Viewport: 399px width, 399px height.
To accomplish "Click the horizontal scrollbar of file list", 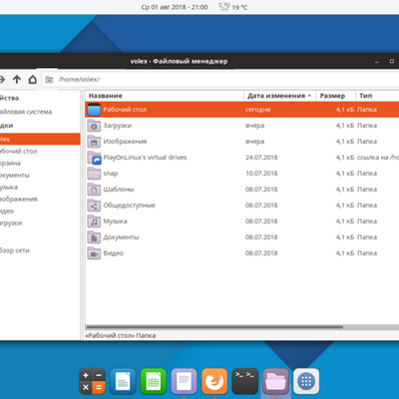I will click(214, 327).
